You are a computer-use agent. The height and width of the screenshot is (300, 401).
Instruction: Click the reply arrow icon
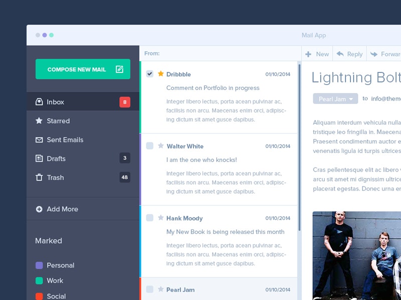pos(340,53)
